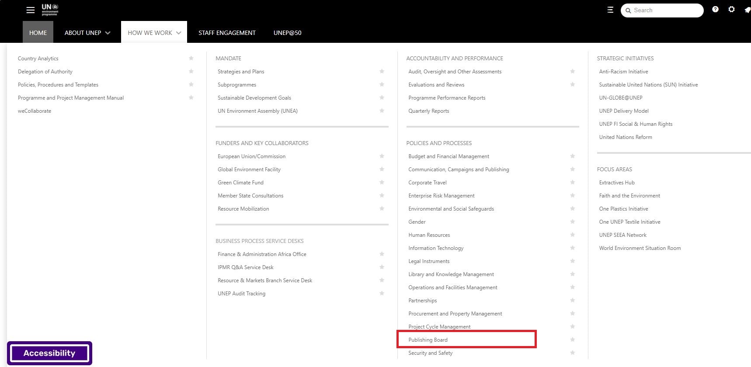The height and width of the screenshot is (367, 751).
Task: Open Faith and the Environment link
Action: click(x=629, y=196)
